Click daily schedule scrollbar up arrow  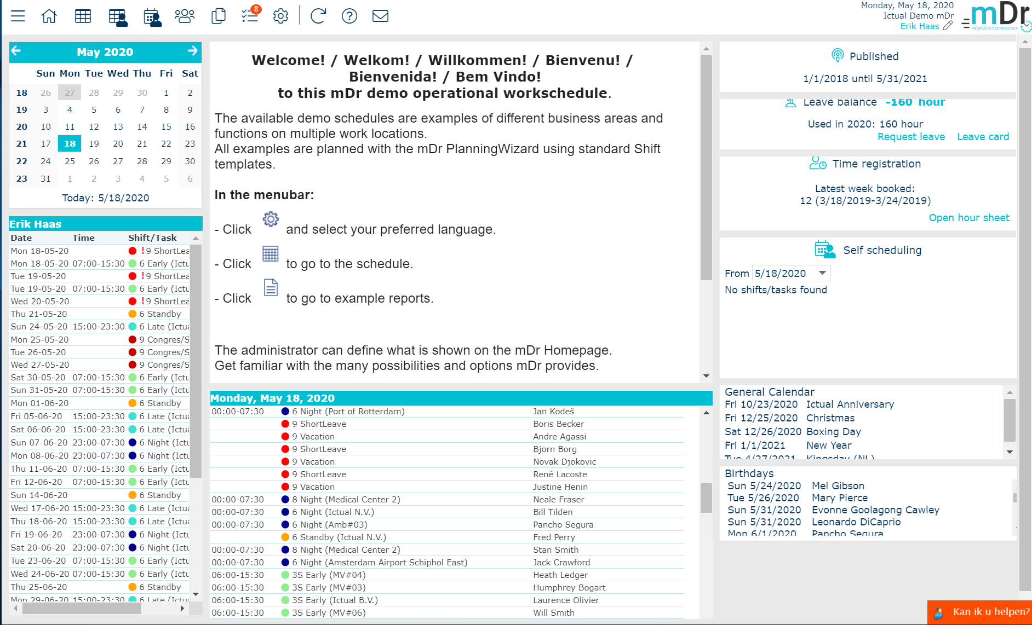point(706,413)
